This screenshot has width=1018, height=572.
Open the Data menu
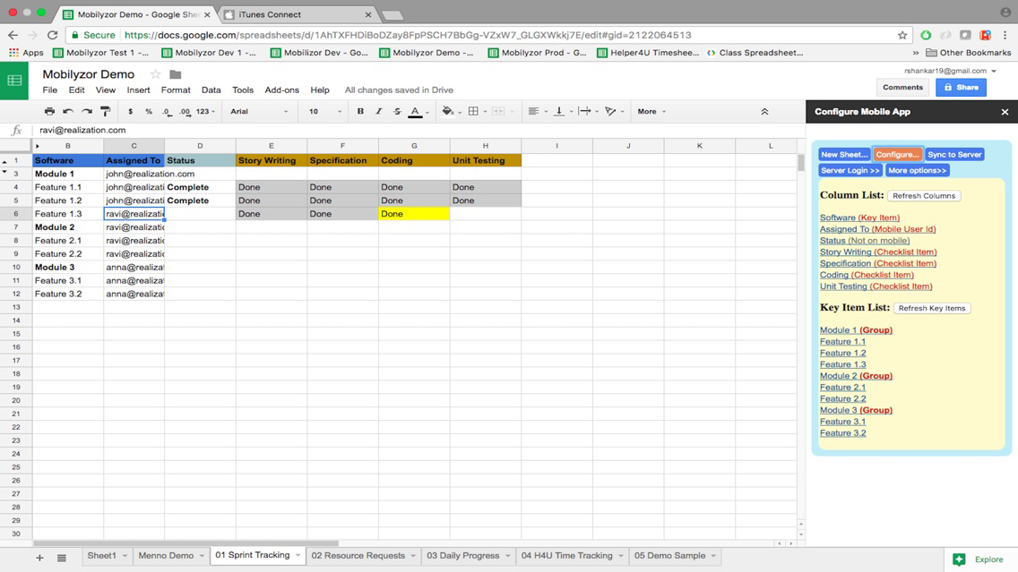tap(211, 90)
